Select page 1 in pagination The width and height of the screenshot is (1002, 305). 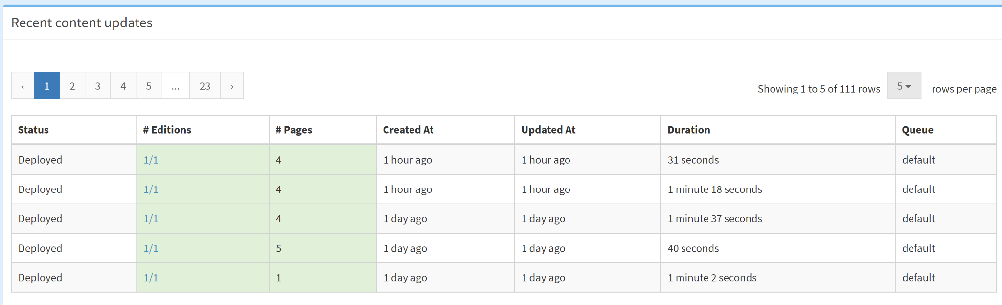click(x=47, y=86)
